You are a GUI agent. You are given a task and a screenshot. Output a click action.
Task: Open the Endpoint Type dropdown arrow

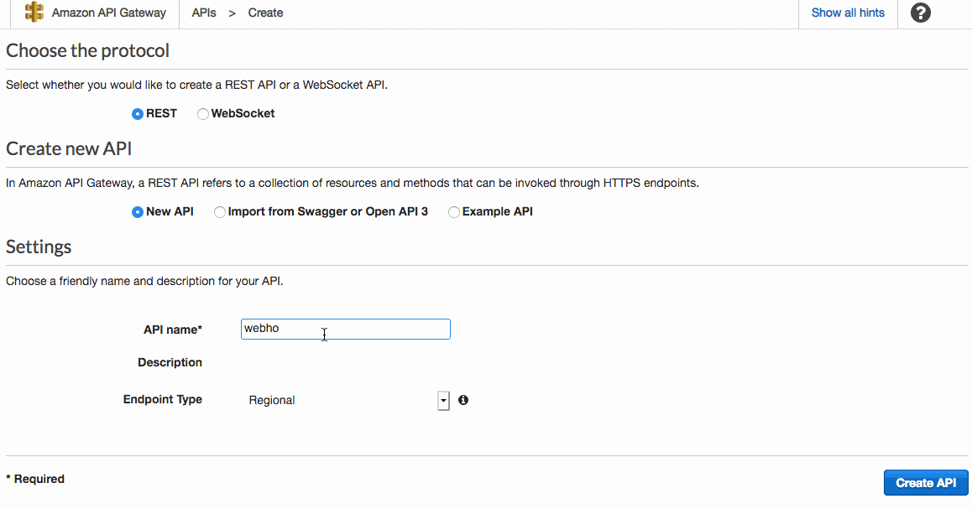443,401
